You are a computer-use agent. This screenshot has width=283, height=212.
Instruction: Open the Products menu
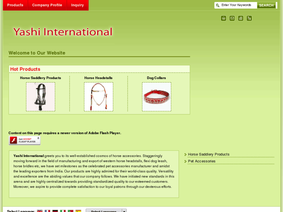pyautogui.click(x=15, y=5)
